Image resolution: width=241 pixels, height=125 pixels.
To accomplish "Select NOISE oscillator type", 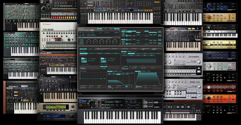I will [x=116, y=53].
